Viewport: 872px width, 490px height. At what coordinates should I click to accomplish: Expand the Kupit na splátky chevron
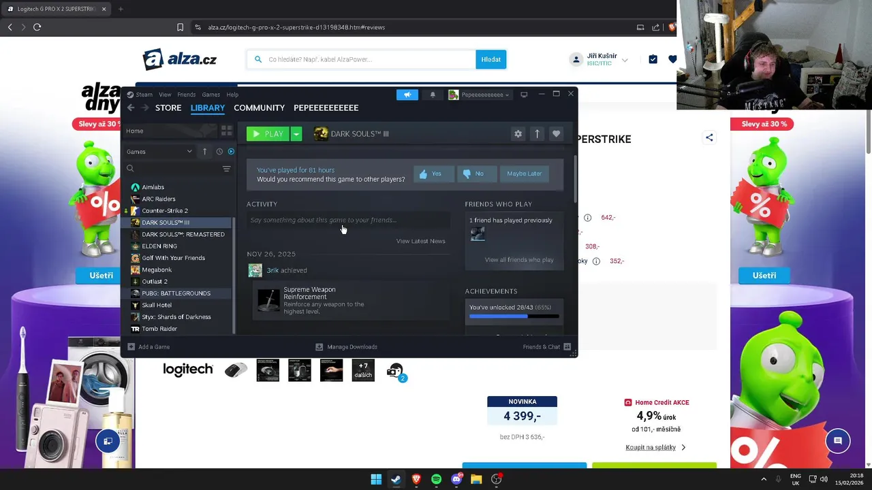click(x=683, y=447)
